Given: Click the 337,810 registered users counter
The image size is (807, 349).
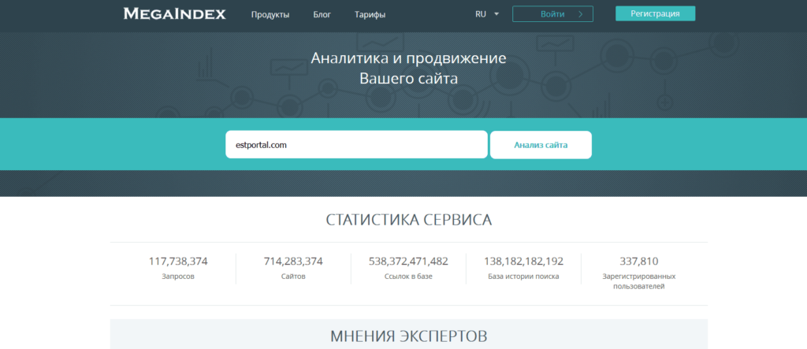Looking at the screenshot, I should click(638, 262).
